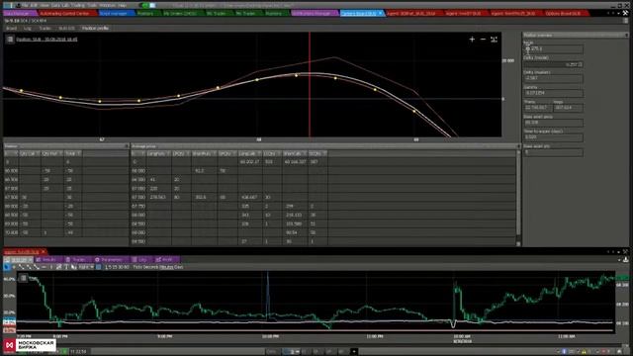This screenshot has height=356, width=633.
Task: Open the Tools menu
Action: (x=92, y=5)
